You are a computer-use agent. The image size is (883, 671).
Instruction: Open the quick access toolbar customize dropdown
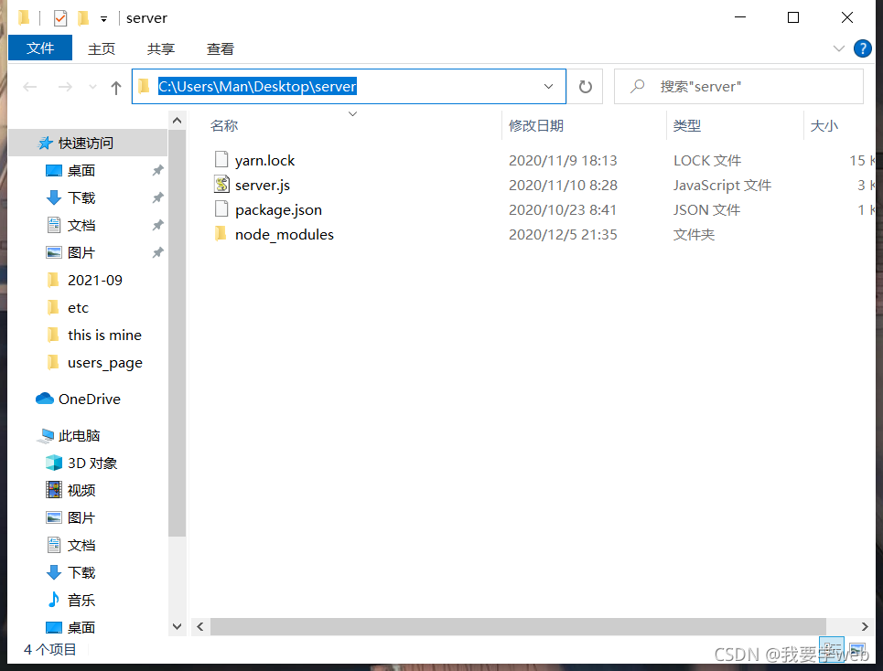pos(104,19)
